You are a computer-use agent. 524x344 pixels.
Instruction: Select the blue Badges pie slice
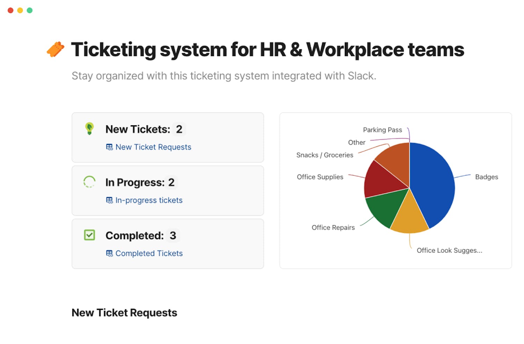point(433,185)
